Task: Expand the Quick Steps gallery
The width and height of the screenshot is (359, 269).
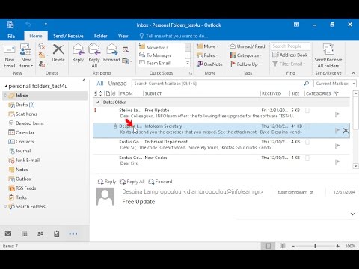Action: pyautogui.click(x=188, y=63)
